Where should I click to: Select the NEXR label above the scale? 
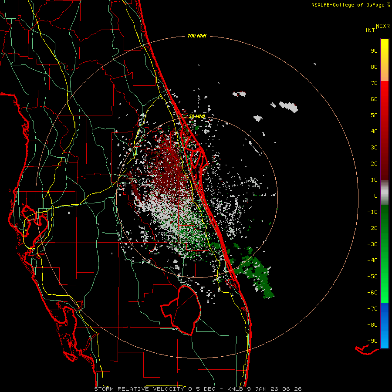(x=383, y=26)
